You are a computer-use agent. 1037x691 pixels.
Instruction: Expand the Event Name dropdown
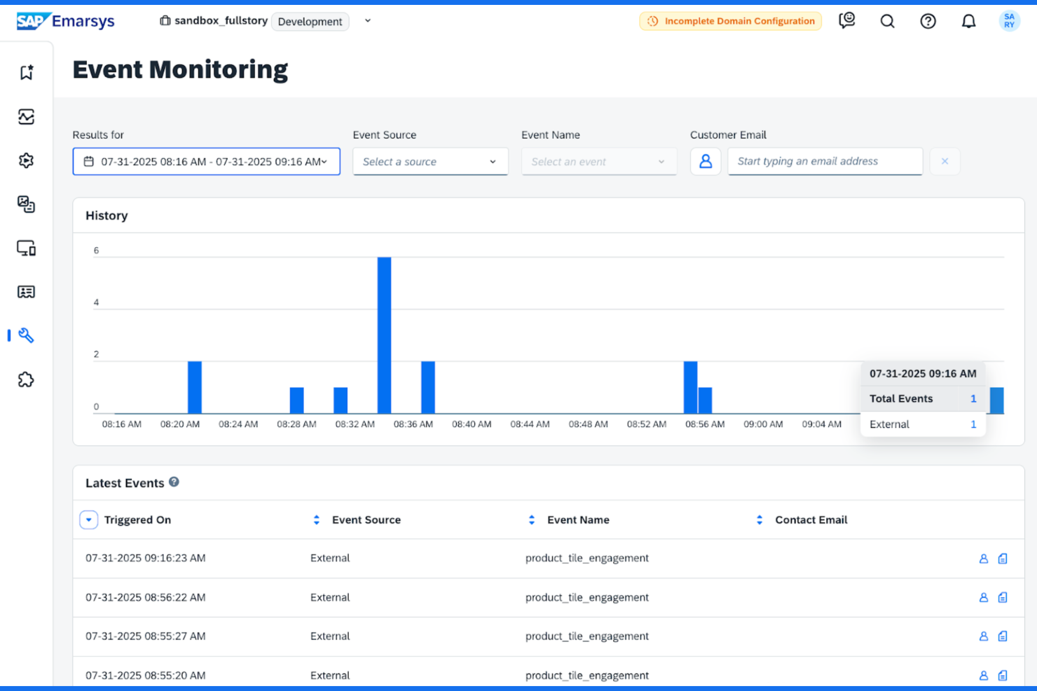click(599, 162)
